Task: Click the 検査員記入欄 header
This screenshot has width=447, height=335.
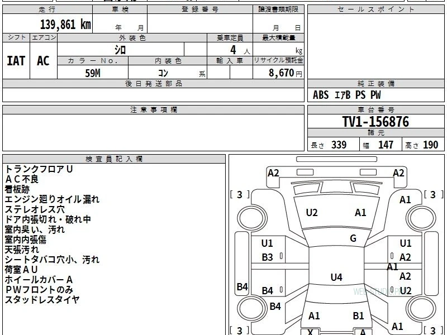Action: coord(114,159)
